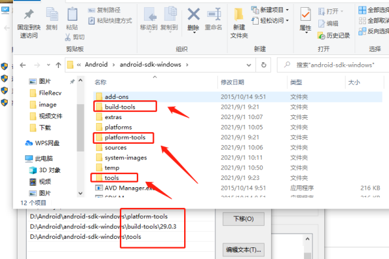
Task: Click navigation pane scroll down arrow
Action: point(80,193)
